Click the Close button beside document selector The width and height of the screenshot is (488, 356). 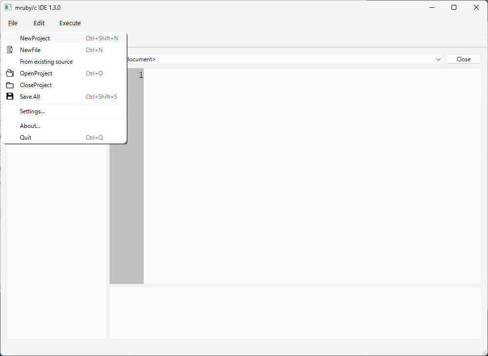pos(464,59)
